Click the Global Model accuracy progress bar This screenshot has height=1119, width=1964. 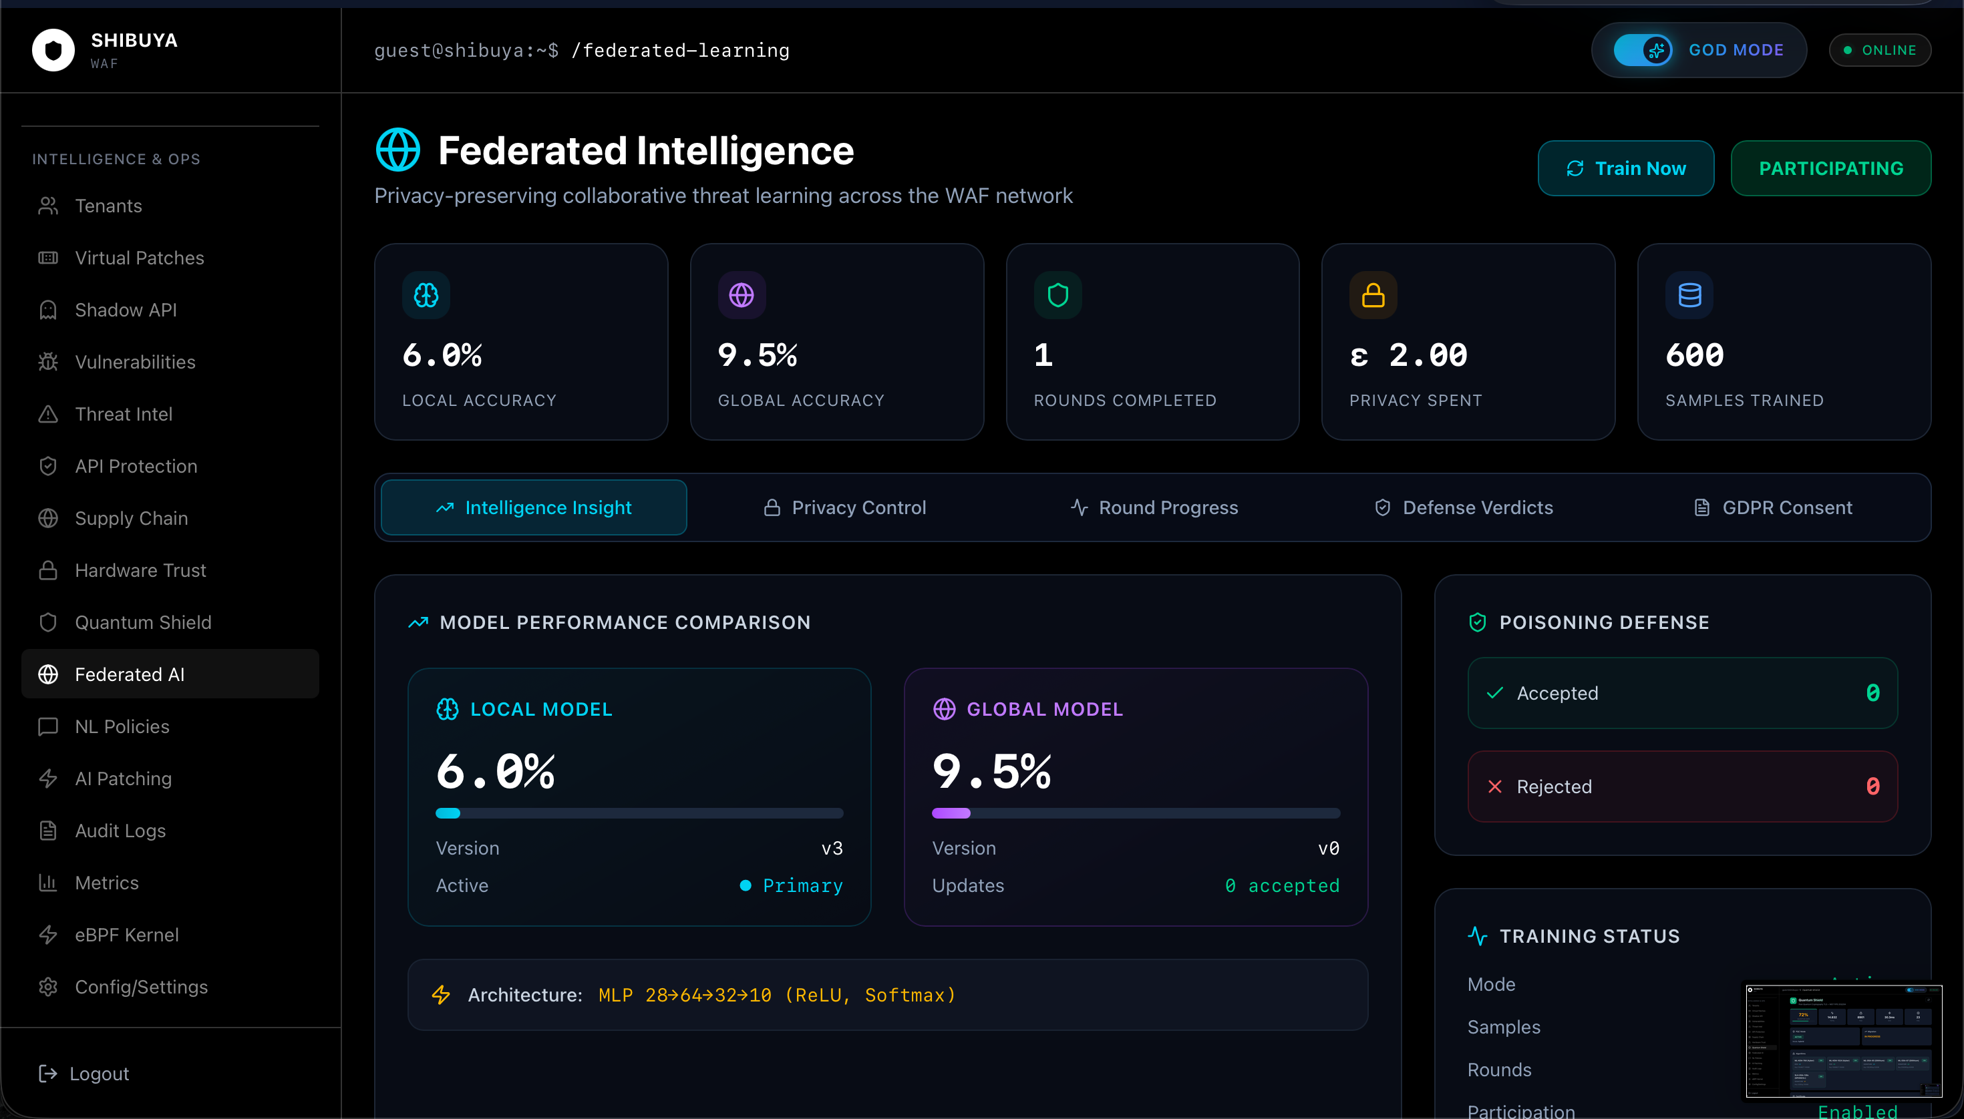click(1135, 813)
